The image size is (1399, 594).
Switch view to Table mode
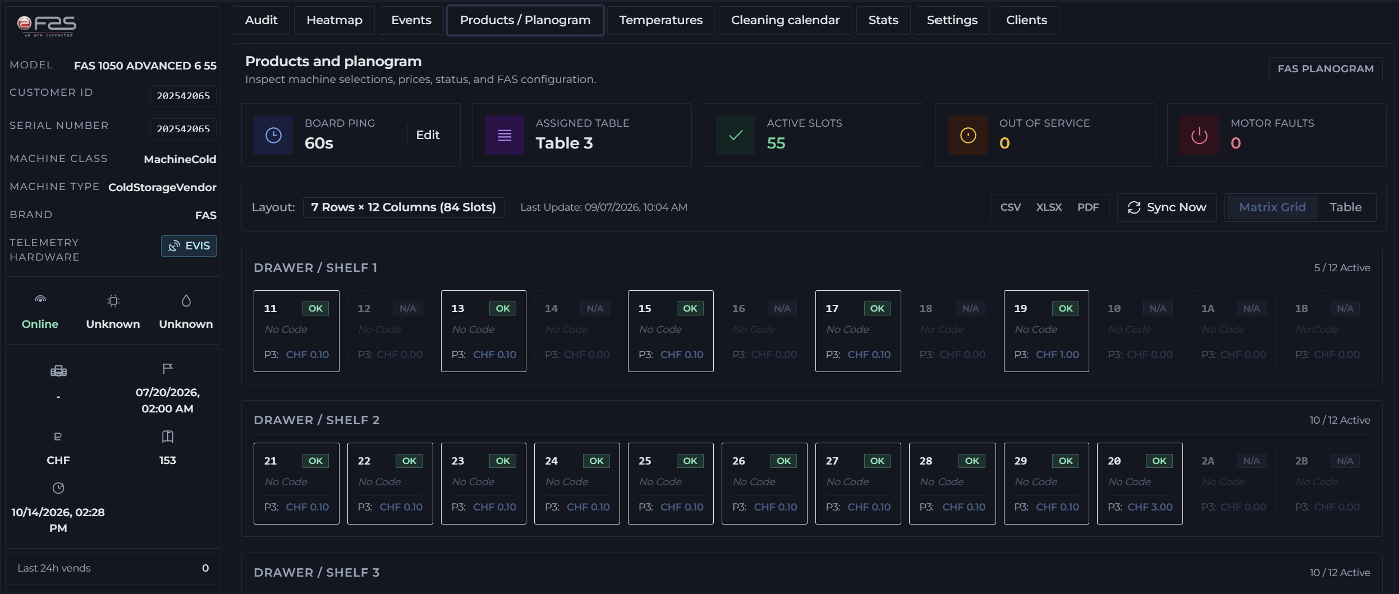pos(1346,207)
